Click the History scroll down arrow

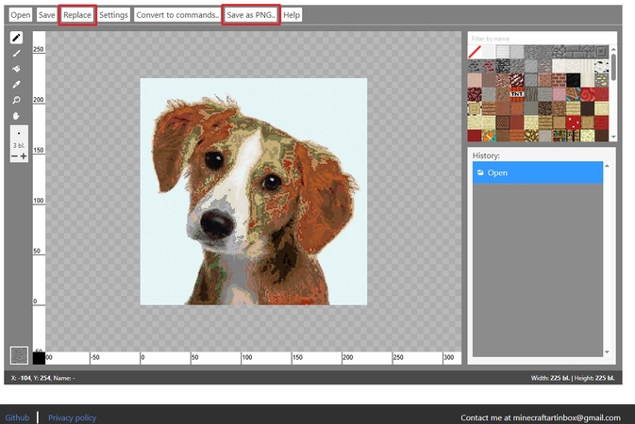[607, 352]
